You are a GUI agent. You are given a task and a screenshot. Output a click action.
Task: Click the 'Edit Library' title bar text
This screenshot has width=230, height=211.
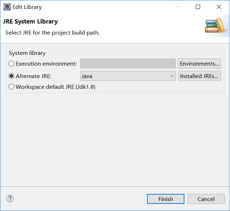click(27, 7)
